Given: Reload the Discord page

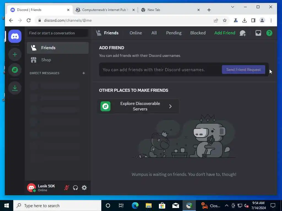Looking at the screenshot, I should click(29, 20).
